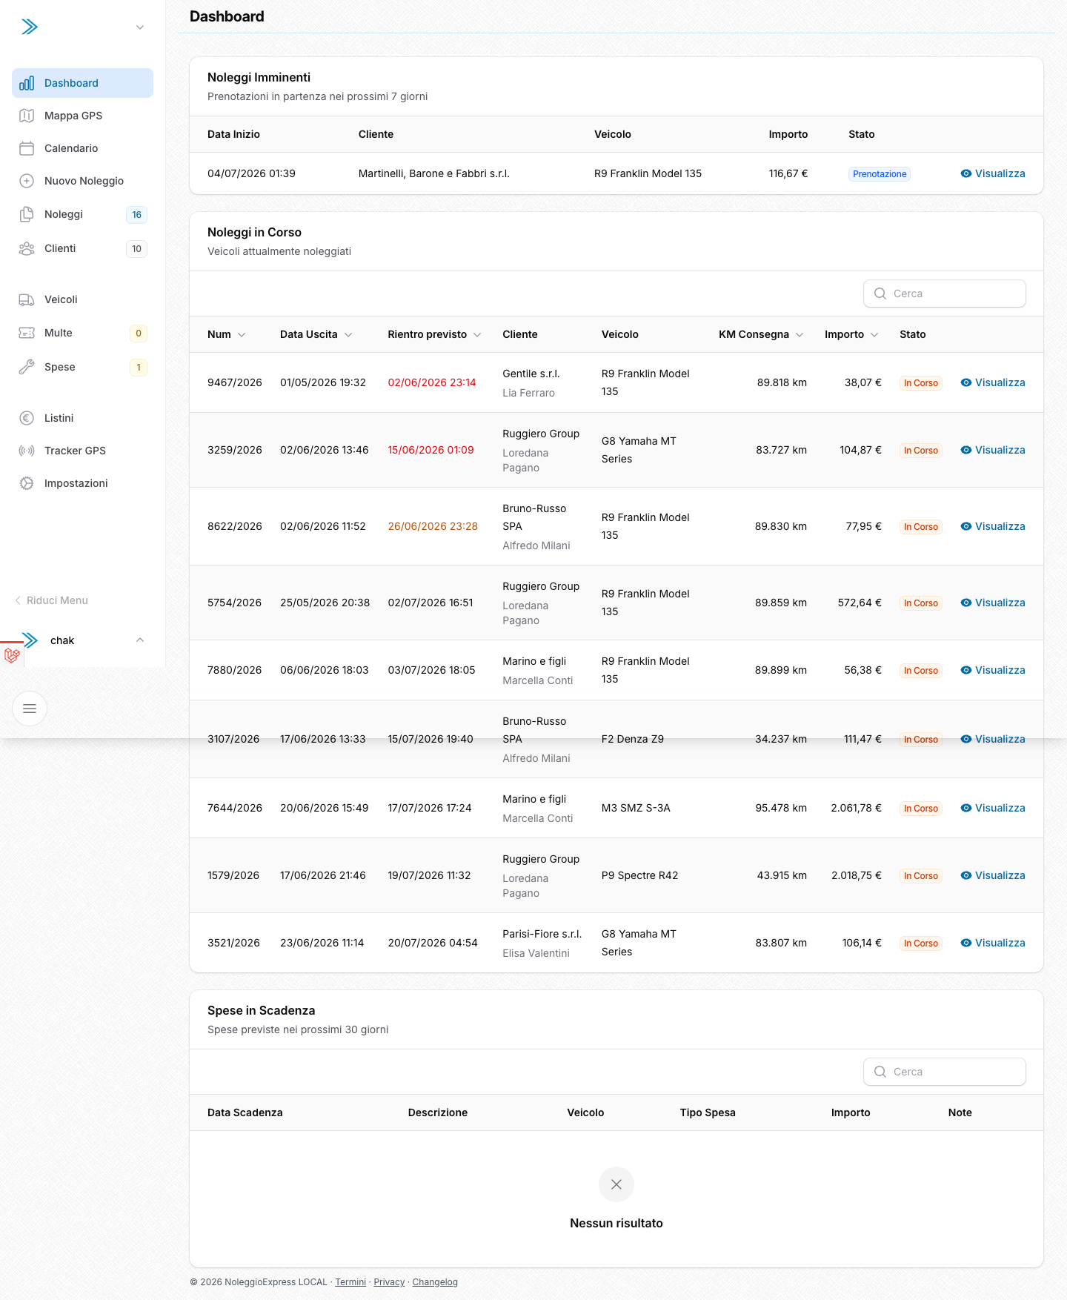Click the Laravel debug icon
1067x1300 pixels.
(x=12, y=655)
